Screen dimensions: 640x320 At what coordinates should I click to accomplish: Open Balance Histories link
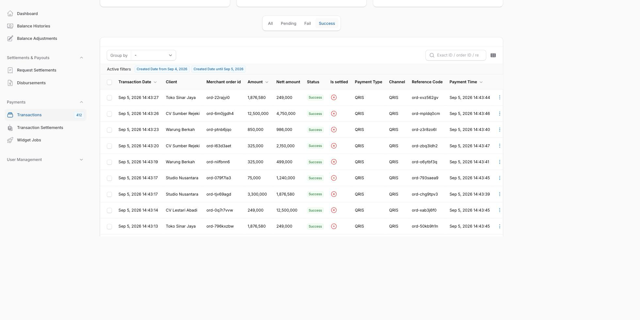pyautogui.click(x=33, y=26)
